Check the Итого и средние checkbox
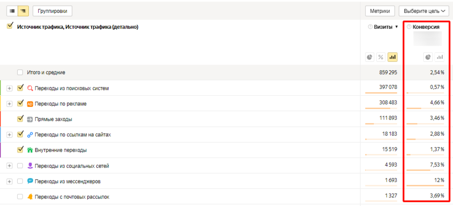The height and width of the screenshot is (206, 453). (x=20, y=72)
